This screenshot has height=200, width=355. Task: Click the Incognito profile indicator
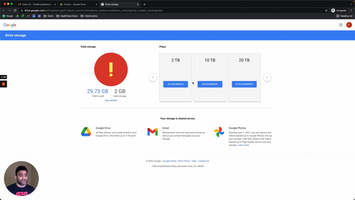[339, 10]
